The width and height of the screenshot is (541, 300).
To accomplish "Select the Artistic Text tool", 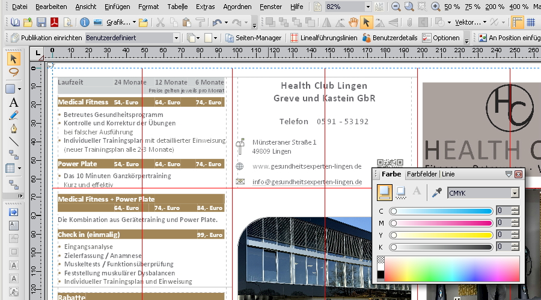I will [x=13, y=103].
